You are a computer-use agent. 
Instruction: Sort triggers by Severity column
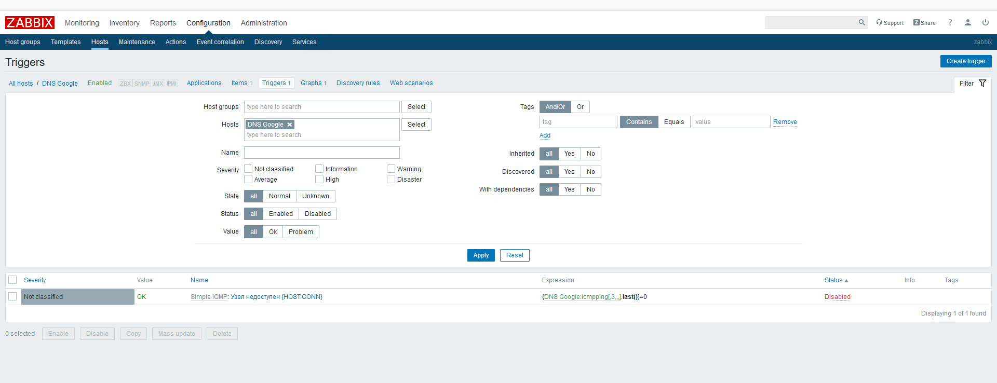point(35,280)
